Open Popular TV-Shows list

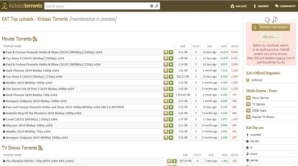click(x=263, y=117)
